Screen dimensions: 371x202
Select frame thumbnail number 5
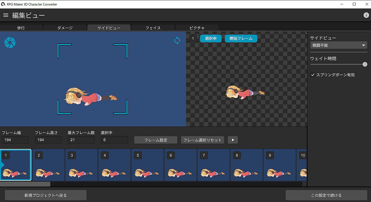[148, 165]
